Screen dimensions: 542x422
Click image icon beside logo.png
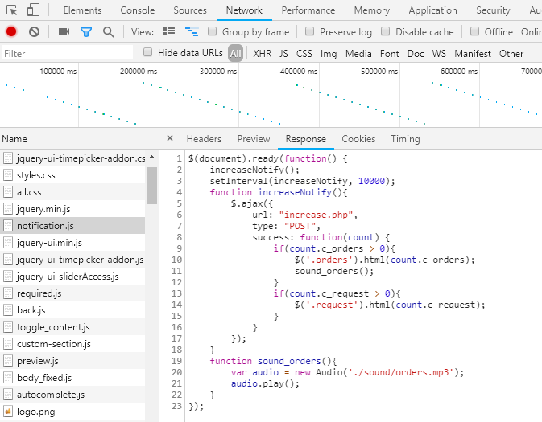(8, 412)
